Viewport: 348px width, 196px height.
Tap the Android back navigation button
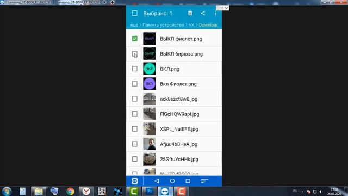[x=157, y=181]
